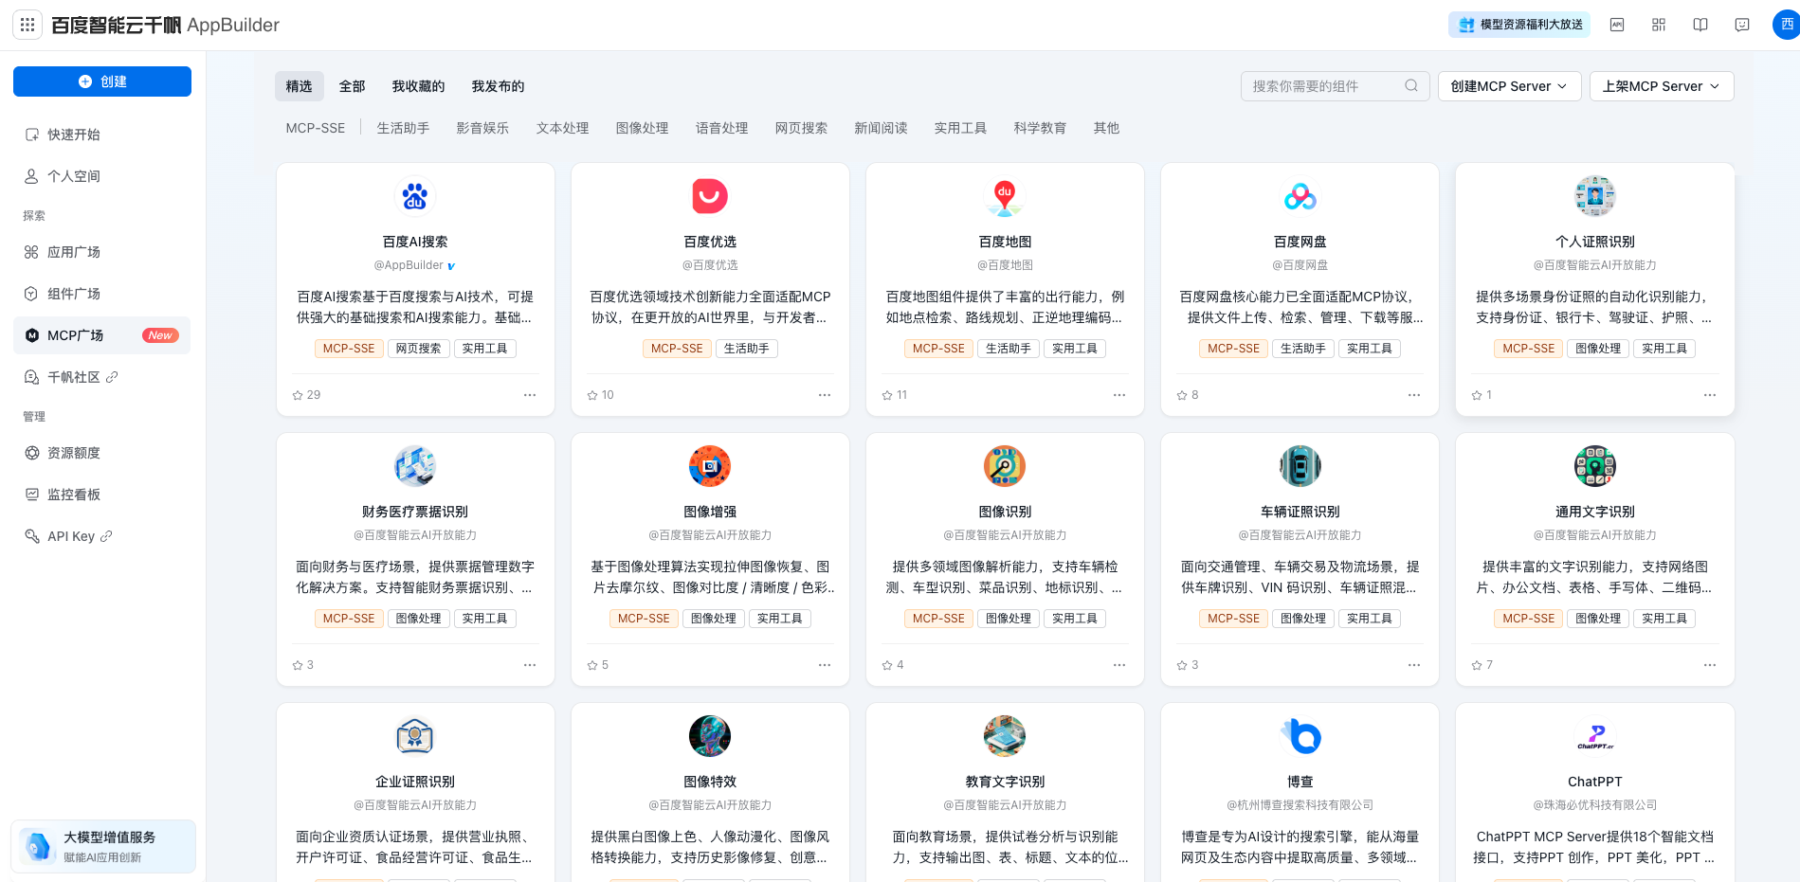Favorite 百度地图 with the star
The height and width of the screenshot is (882, 1800).
pyautogui.click(x=887, y=395)
